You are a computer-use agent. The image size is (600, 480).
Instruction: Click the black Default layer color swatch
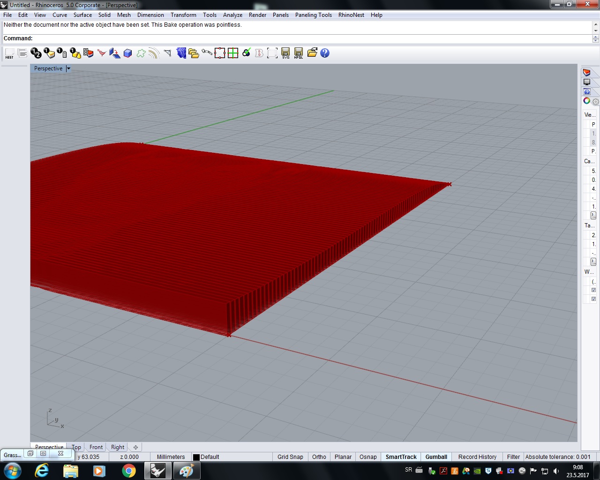point(196,457)
